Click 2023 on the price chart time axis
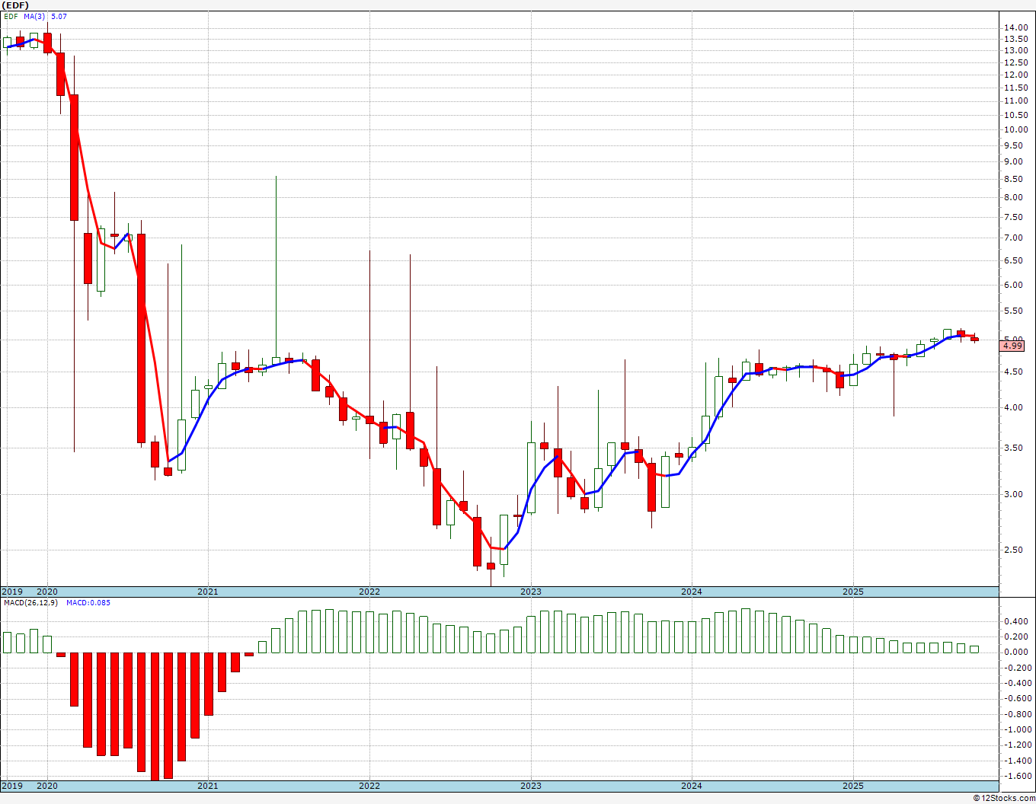 [531, 592]
